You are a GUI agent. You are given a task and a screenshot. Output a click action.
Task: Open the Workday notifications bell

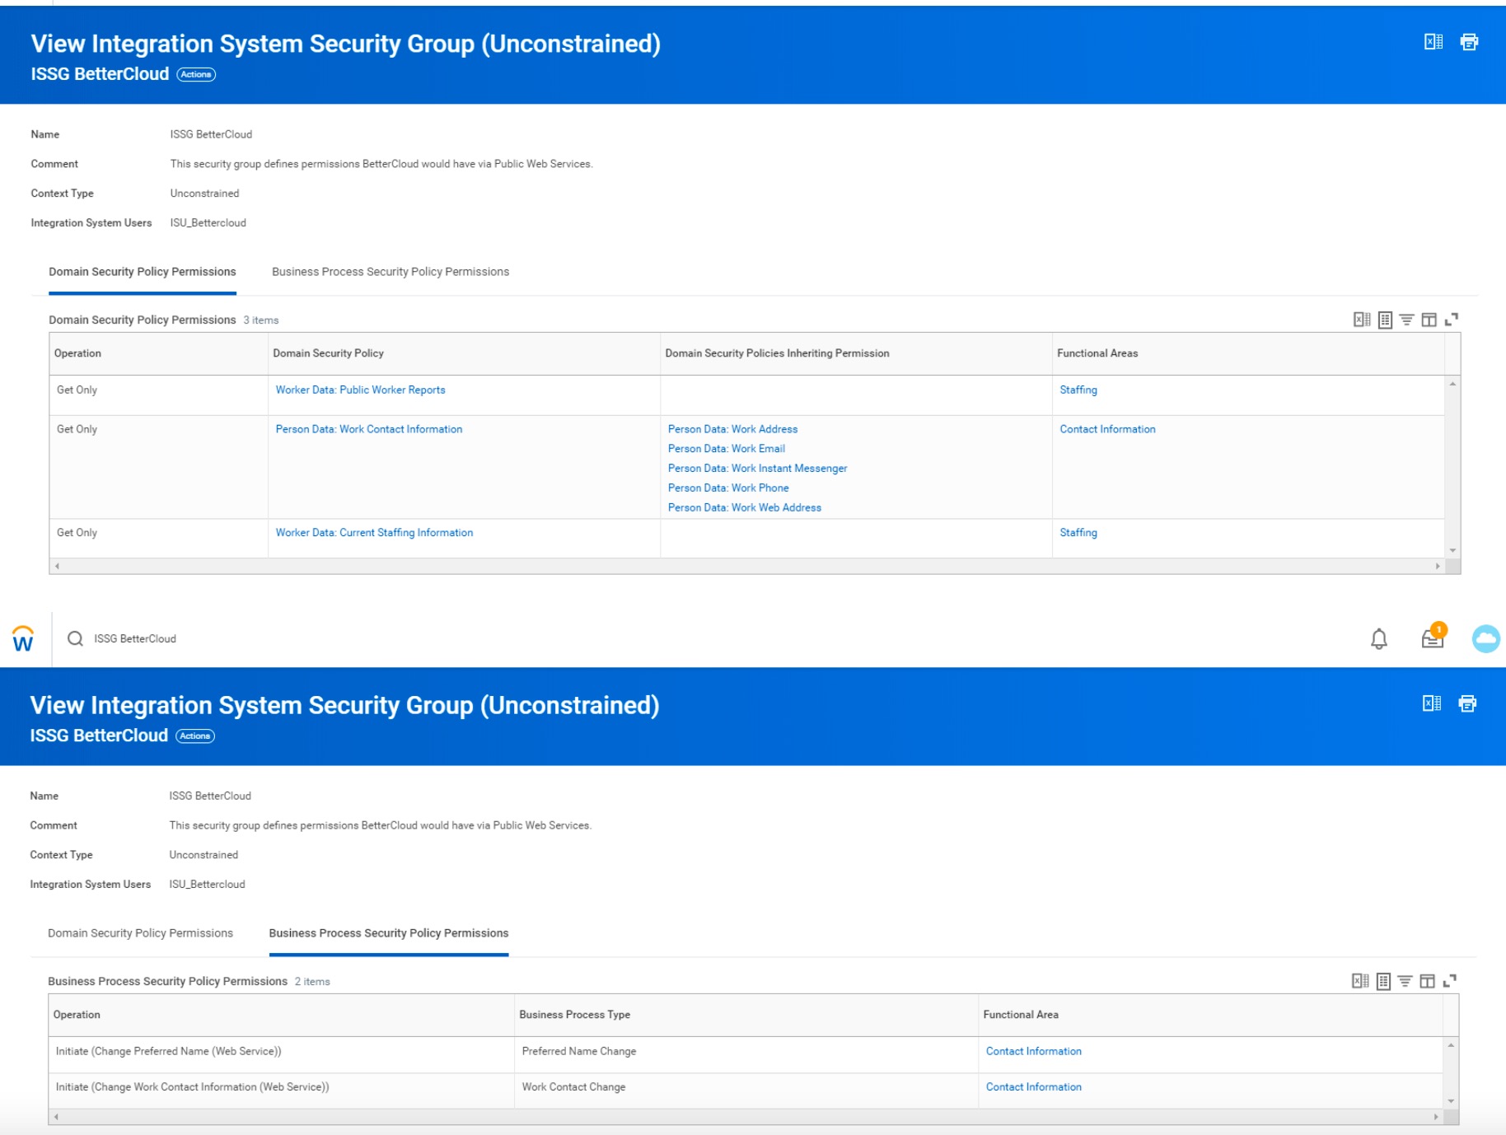[x=1378, y=638]
